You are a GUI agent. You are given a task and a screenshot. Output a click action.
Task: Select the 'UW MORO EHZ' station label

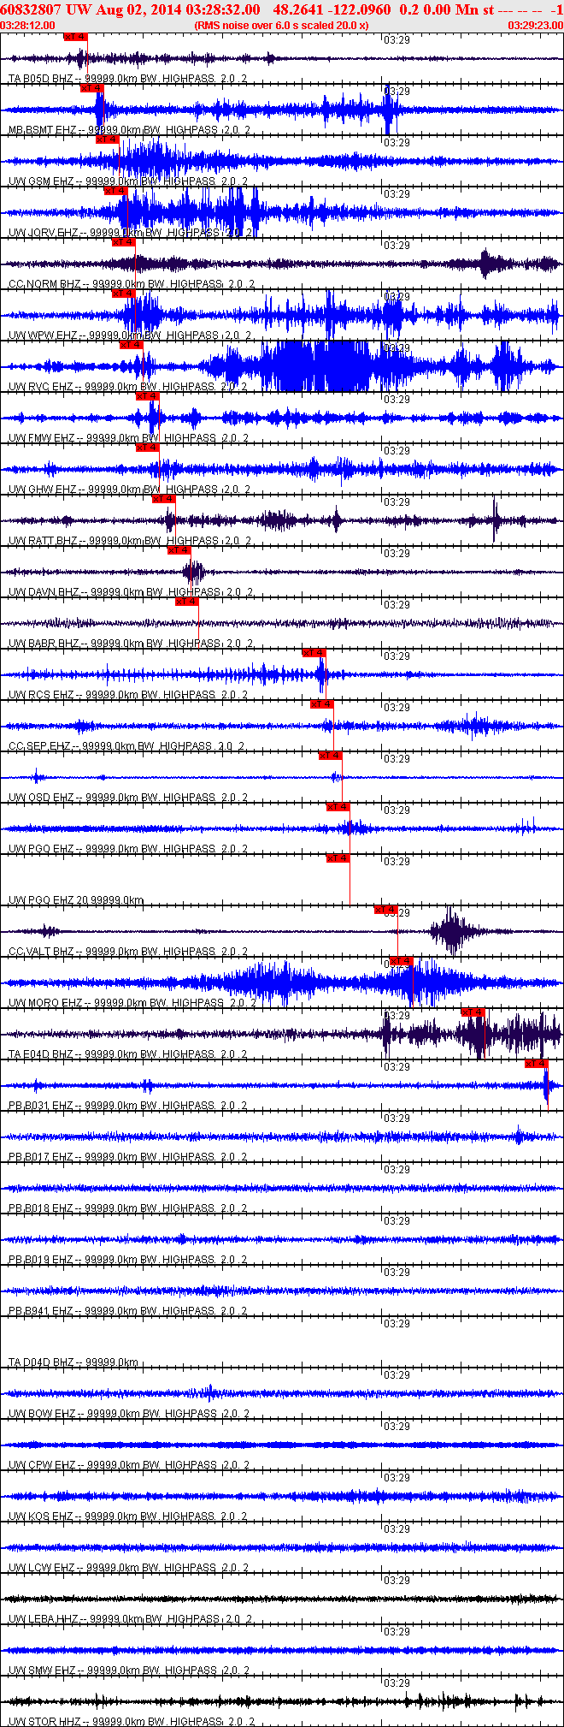pos(45,1003)
